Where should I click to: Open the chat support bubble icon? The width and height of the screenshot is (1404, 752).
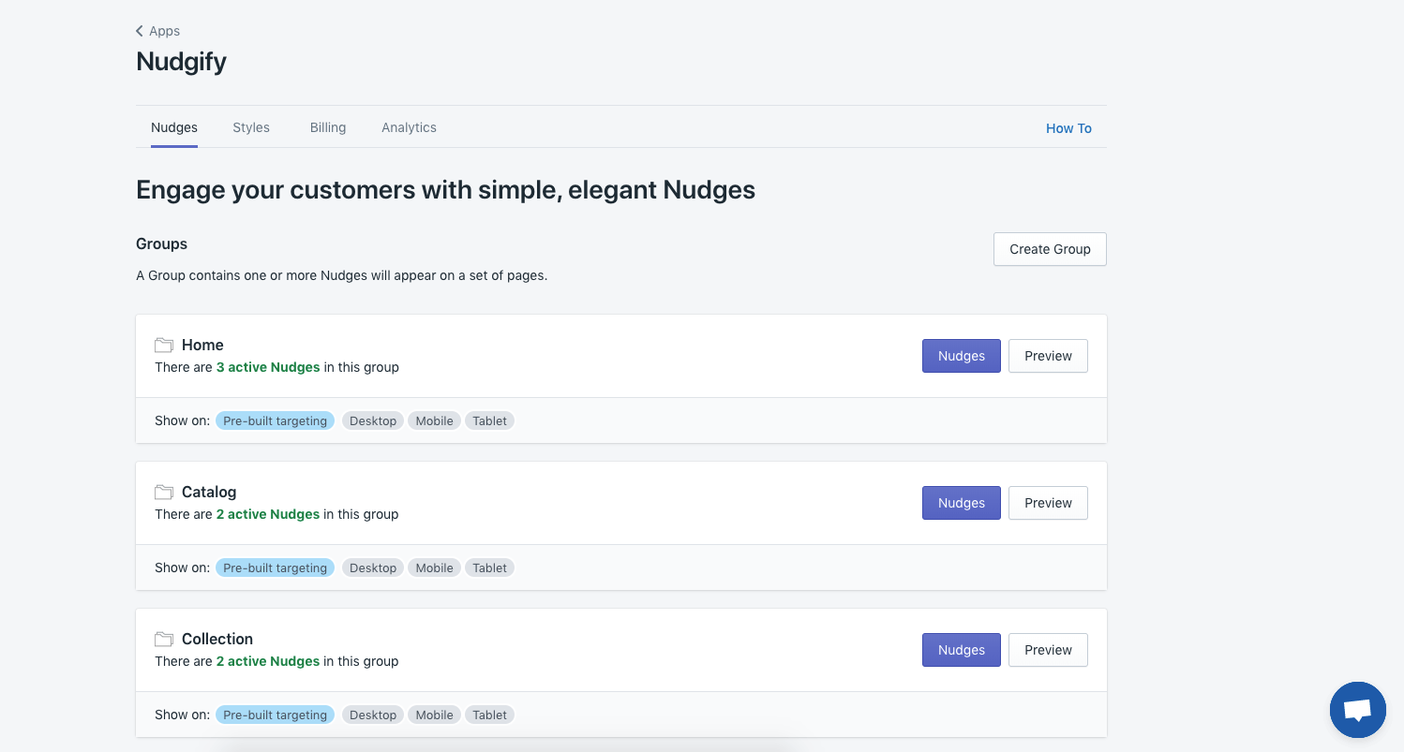tap(1357, 710)
